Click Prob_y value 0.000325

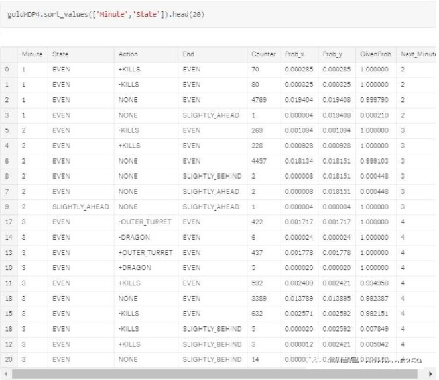point(336,85)
